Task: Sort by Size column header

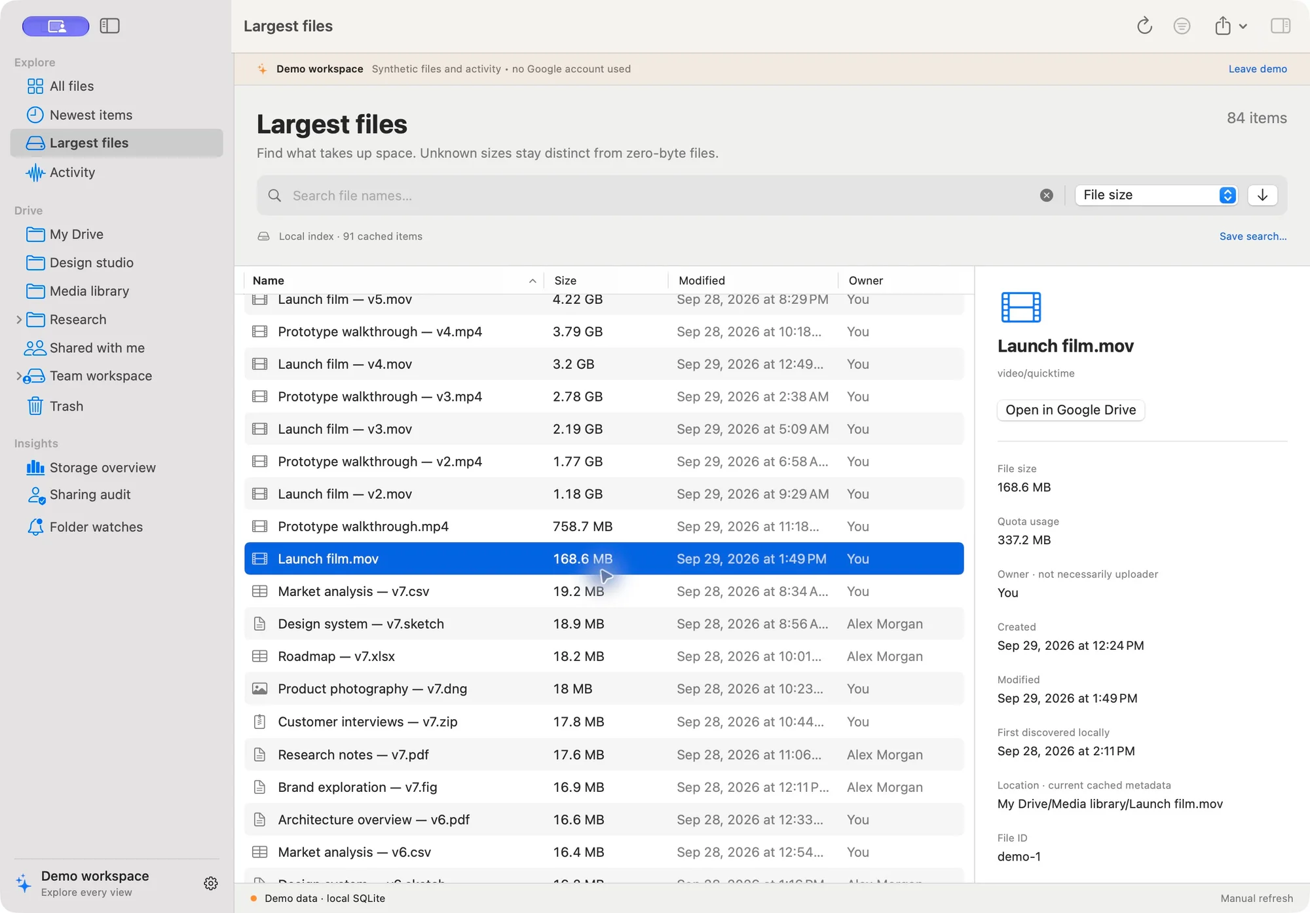Action: tap(606, 280)
